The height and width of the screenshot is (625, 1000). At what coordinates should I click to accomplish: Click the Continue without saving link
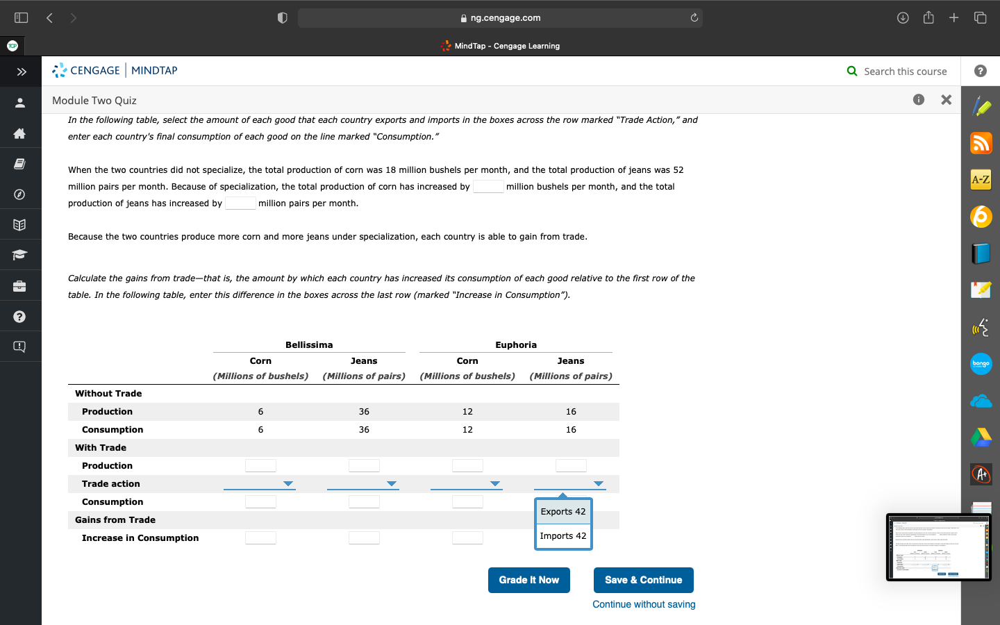tap(644, 604)
